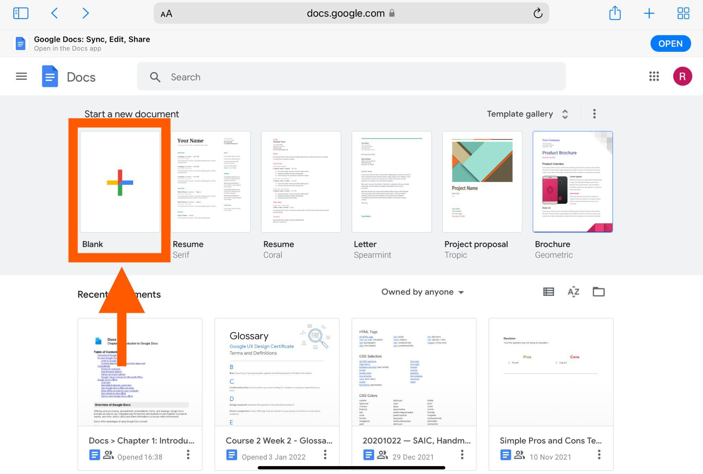Click the blue Docs logo
The image size is (703, 474).
[50, 76]
